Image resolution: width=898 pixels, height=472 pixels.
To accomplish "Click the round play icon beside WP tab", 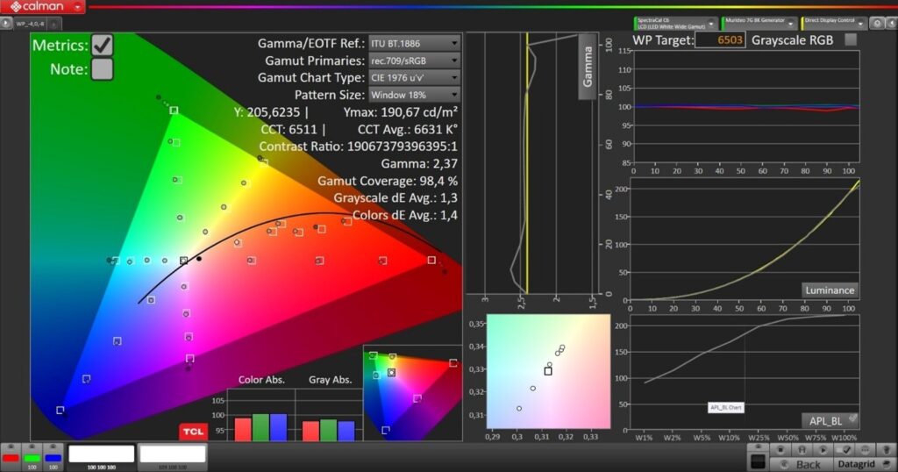I will coord(6,24).
